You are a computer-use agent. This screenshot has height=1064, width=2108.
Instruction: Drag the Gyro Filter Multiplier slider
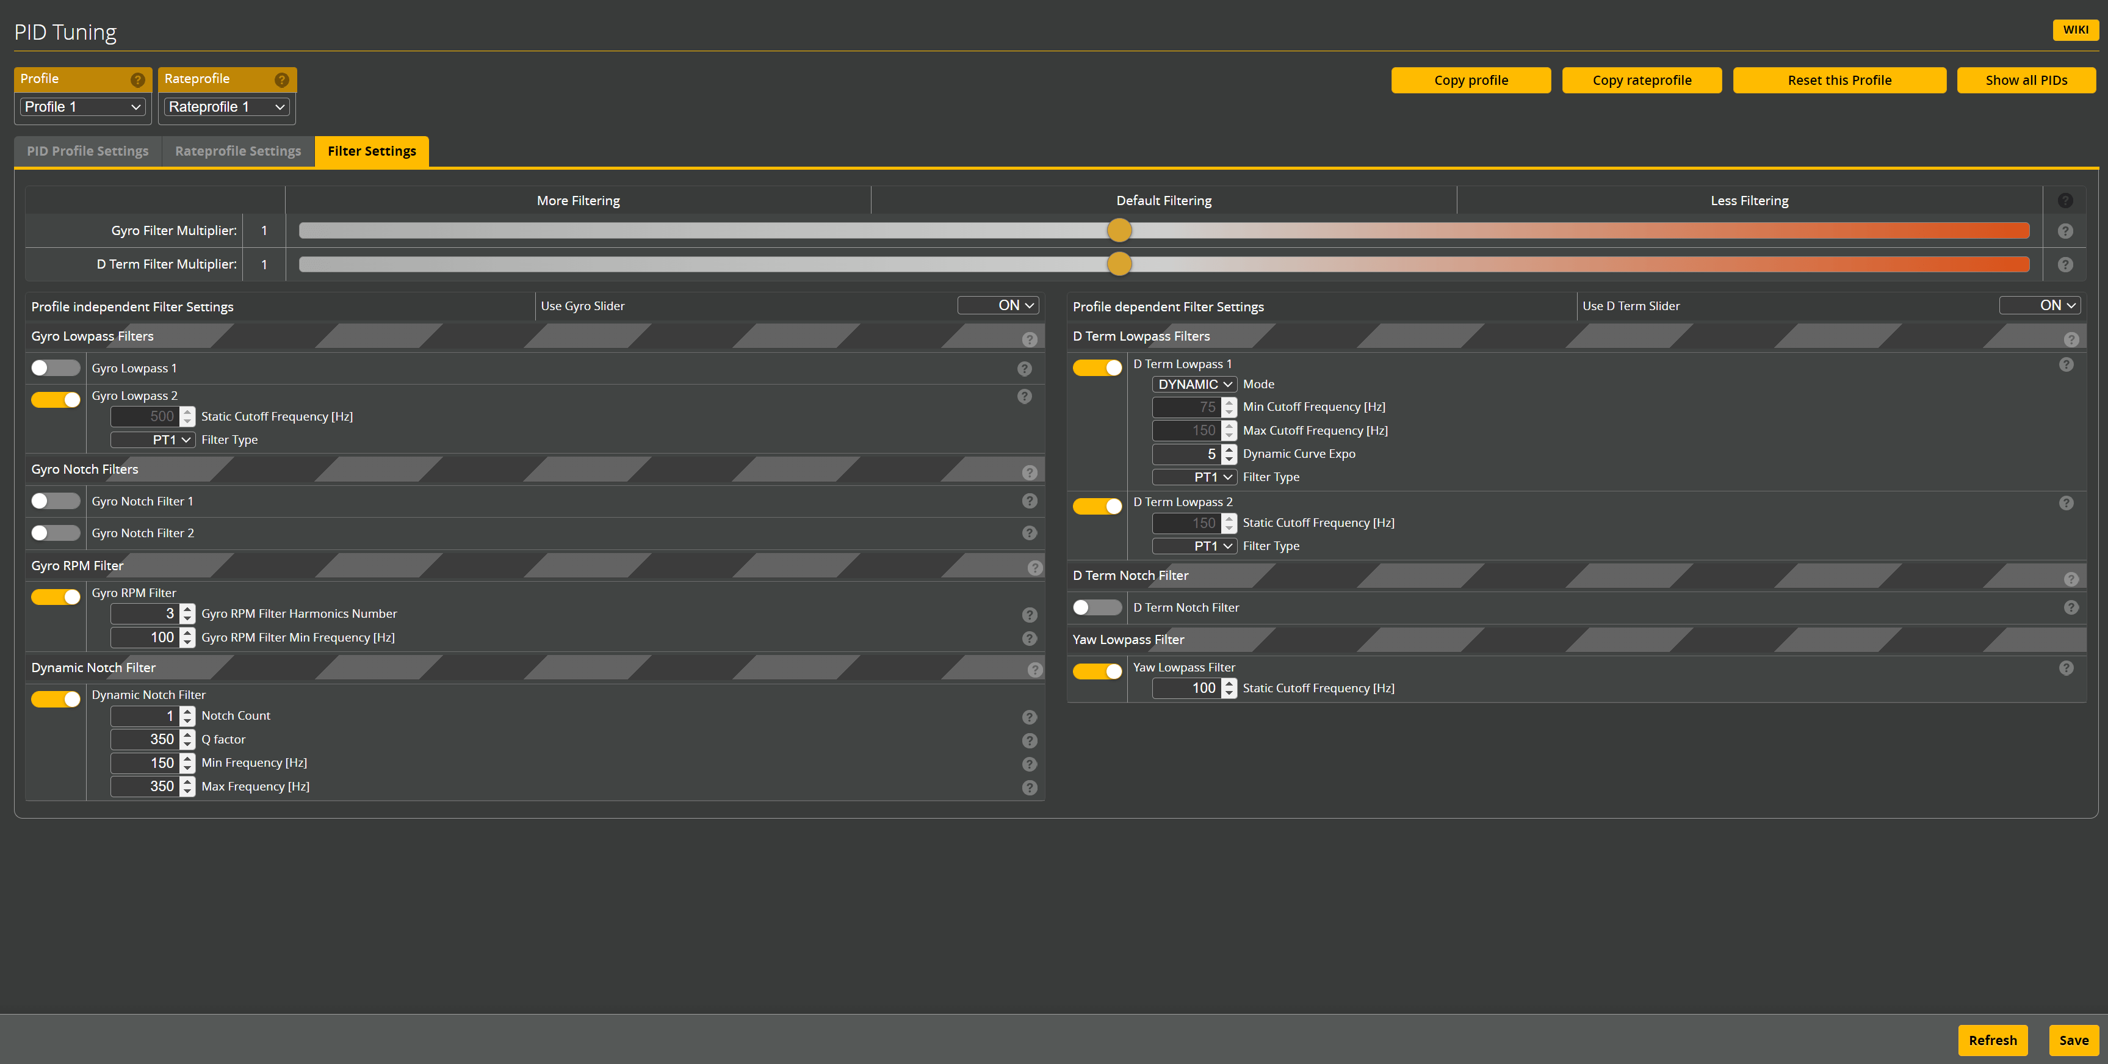tap(1121, 231)
